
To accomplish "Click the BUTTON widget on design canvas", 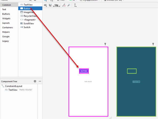I will 84,71.
